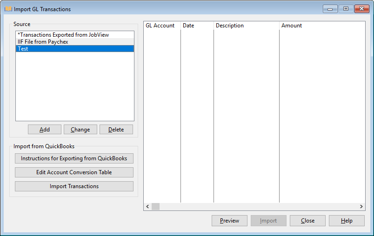Click the horizontal scrollbar thumb
The height and width of the screenshot is (236, 374).
pos(155,206)
